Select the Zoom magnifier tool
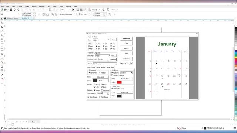Viewport: 237px width, 133px height. [x=2, y=31]
